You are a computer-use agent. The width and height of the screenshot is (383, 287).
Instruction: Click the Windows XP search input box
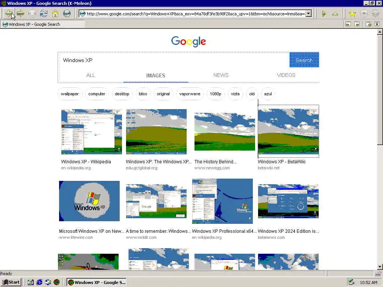click(x=174, y=60)
